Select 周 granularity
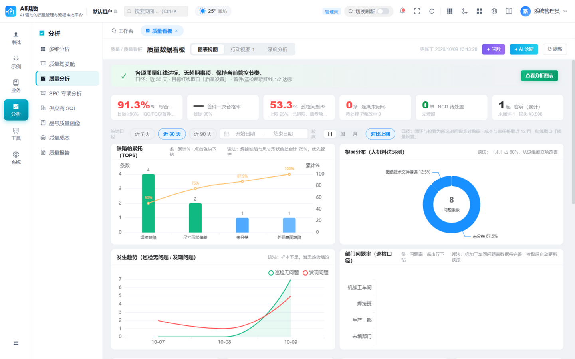The height and width of the screenshot is (359, 575). [x=343, y=134]
